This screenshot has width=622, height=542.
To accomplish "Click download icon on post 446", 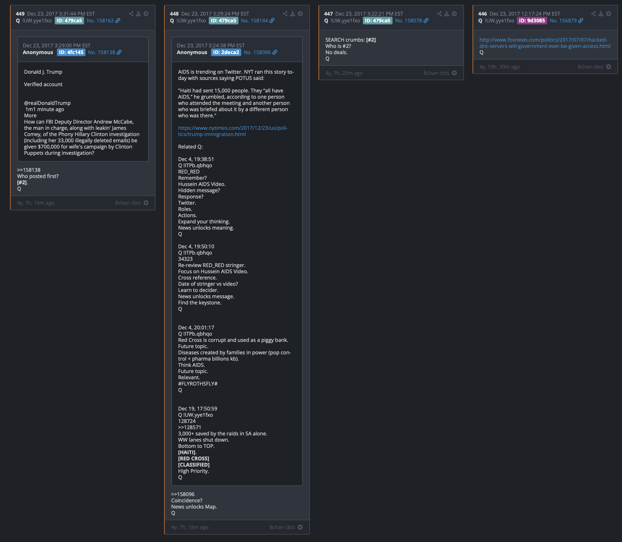I will tap(601, 14).
